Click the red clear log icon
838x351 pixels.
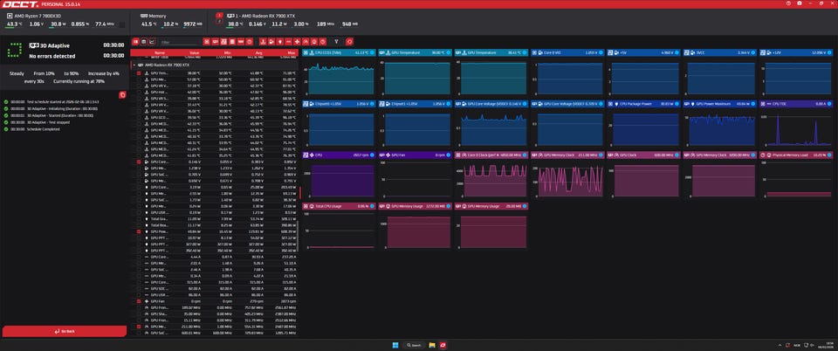pos(123,94)
